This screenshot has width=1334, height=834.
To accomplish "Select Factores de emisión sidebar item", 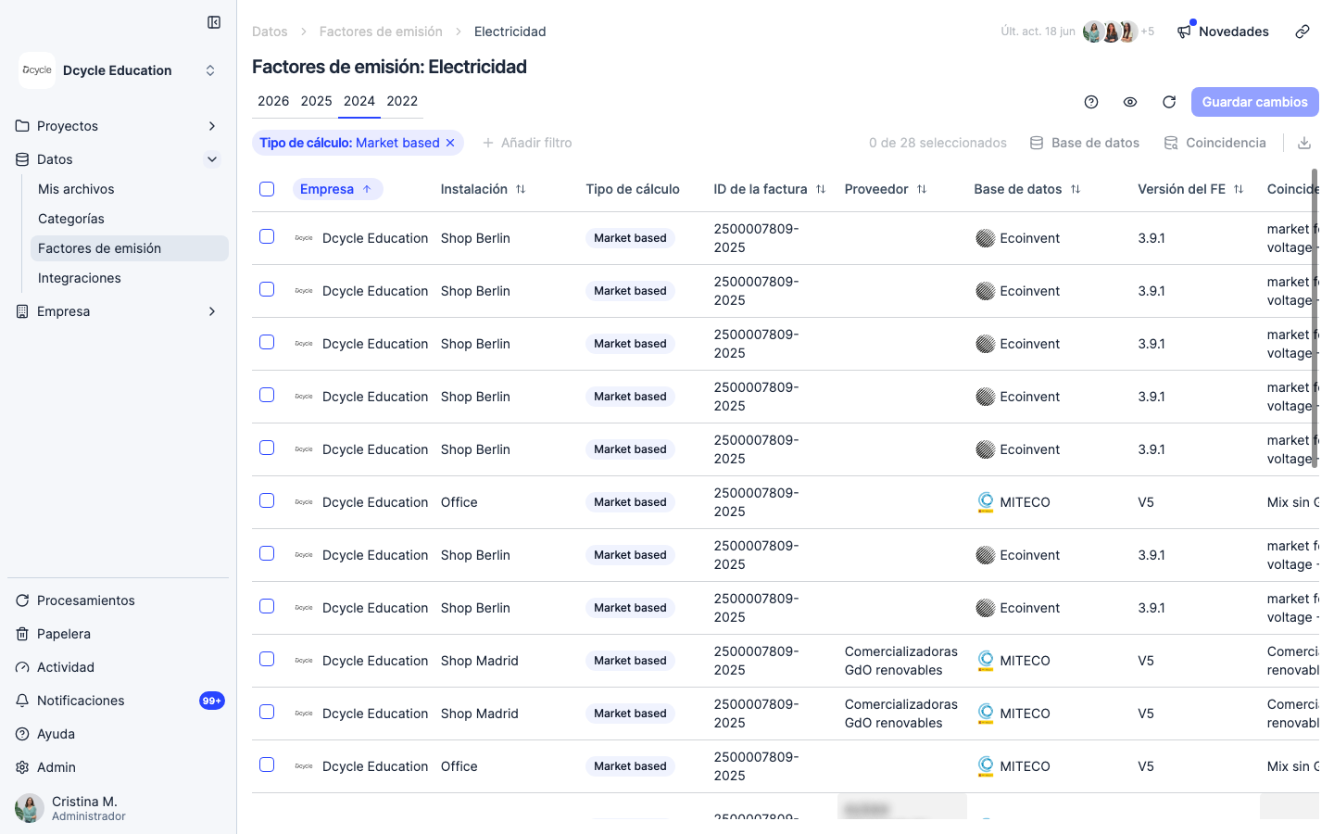I will (130, 248).
